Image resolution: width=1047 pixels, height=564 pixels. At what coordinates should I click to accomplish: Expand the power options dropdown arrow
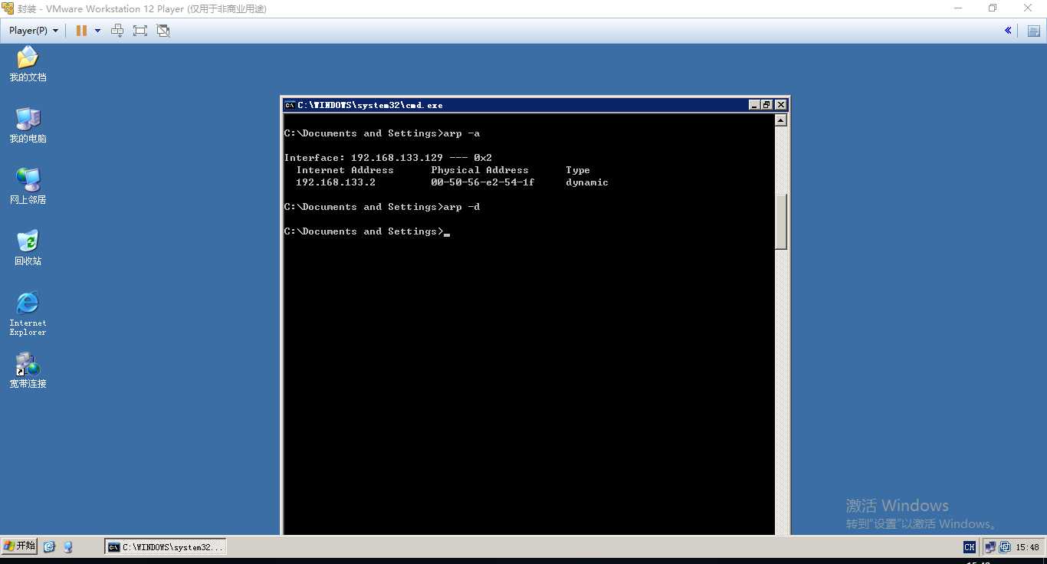pyautogui.click(x=97, y=31)
